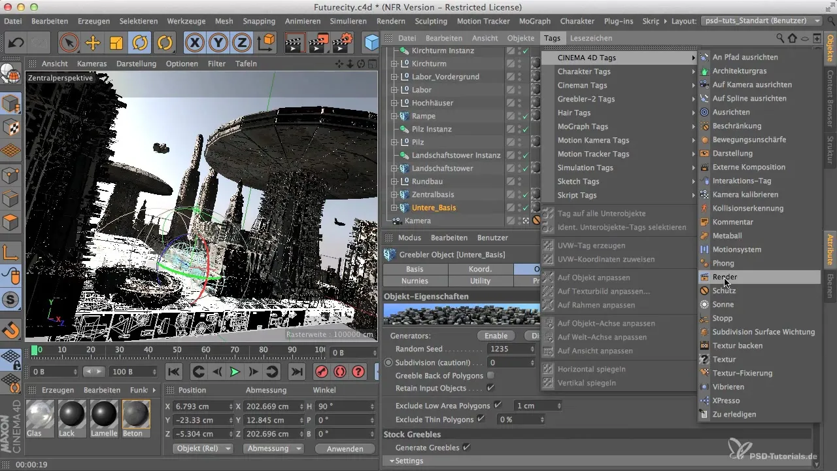837x471 pixels.
Task: Expand the Landschaftstower object tree
Action: coord(394,168)
